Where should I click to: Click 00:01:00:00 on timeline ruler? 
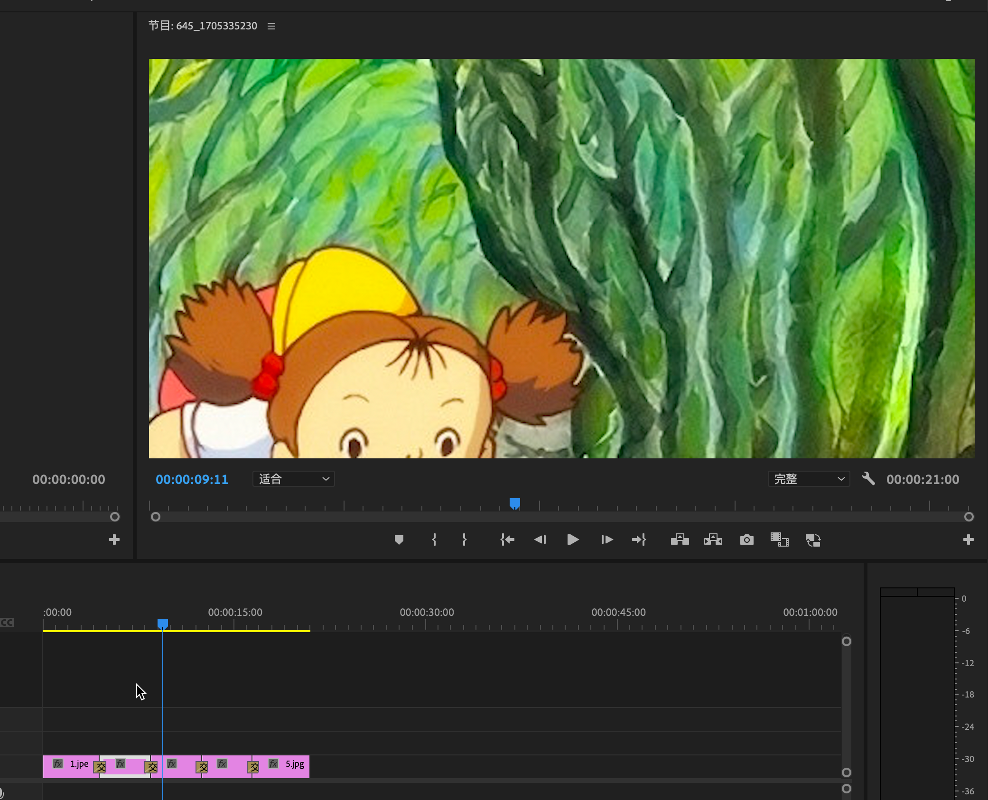click(810, 612)
